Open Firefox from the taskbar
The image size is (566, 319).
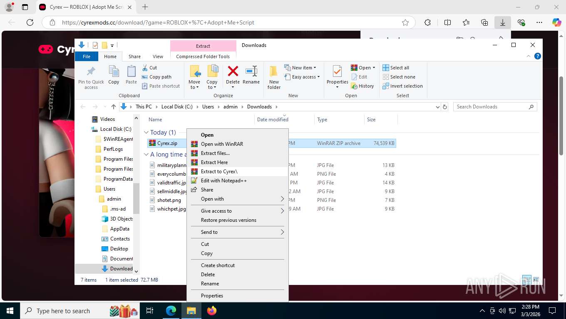(212, 310)
